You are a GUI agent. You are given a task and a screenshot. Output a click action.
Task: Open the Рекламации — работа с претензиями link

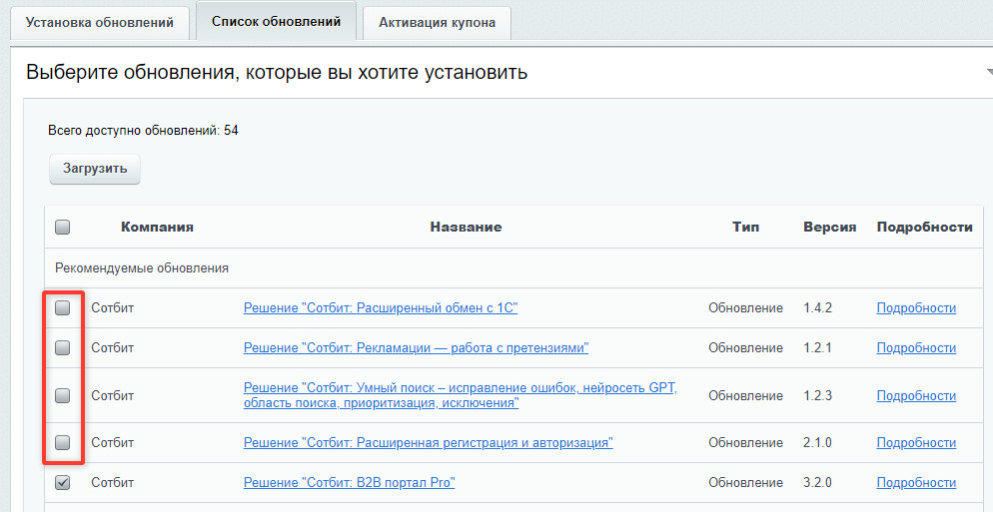tap(416, 347)
